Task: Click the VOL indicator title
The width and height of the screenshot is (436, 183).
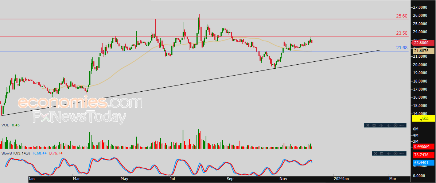Action: pos(5,125)
